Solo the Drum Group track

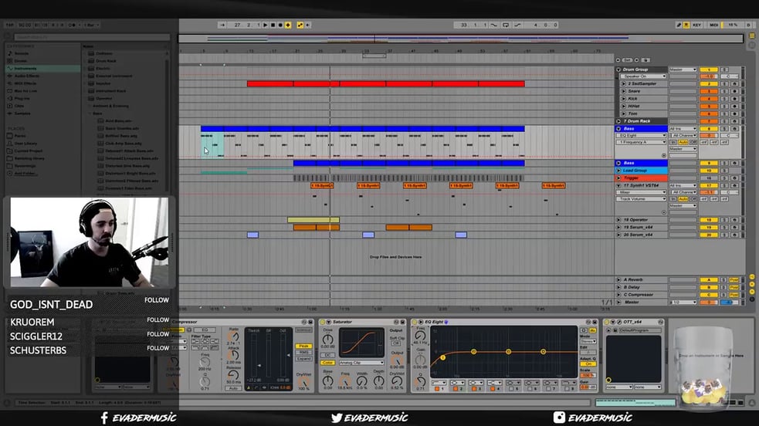[x=724, y=69]
